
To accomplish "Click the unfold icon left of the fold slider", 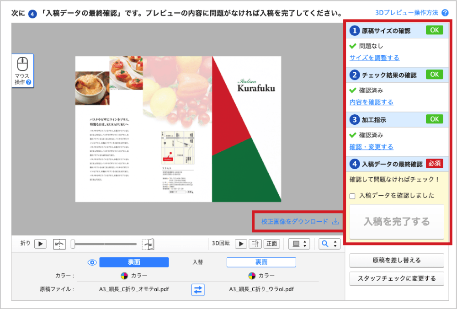I will point(59,244).
